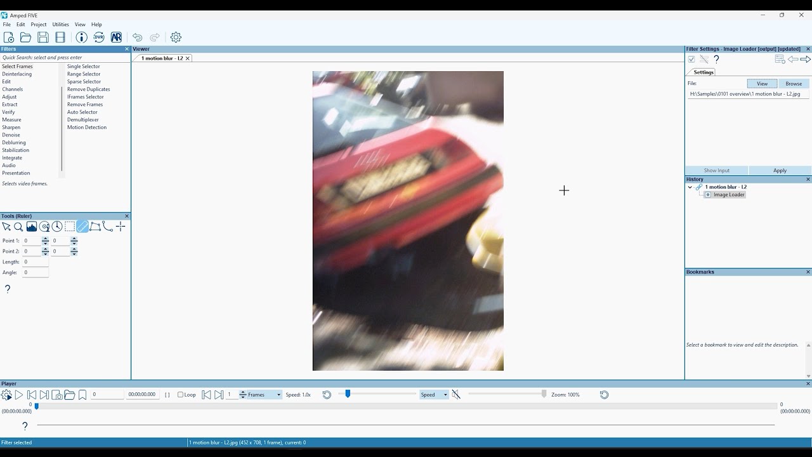812x457 pixels.
Task: Click the filter settings list icon
Action: (x=780, y=59)
